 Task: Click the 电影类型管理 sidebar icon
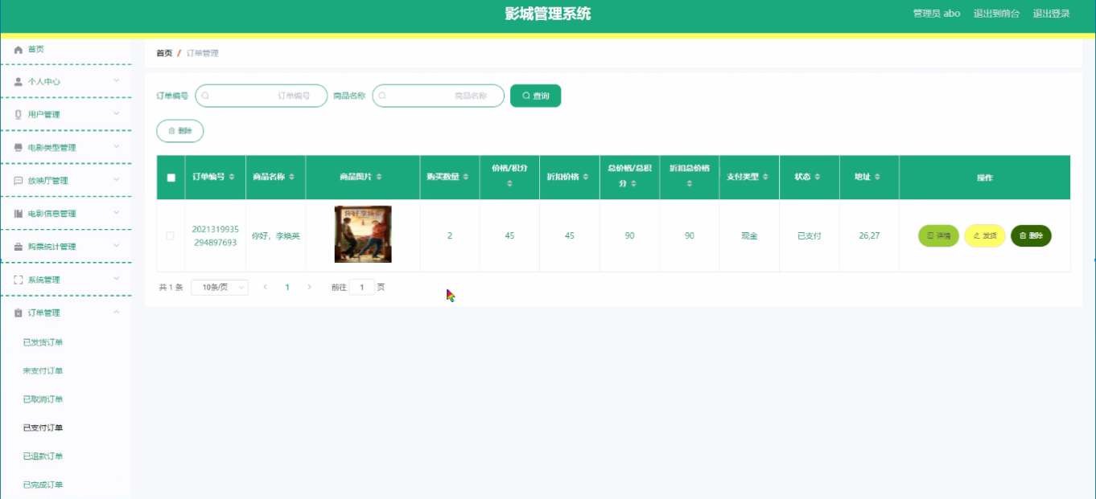[x=19, y=148]
